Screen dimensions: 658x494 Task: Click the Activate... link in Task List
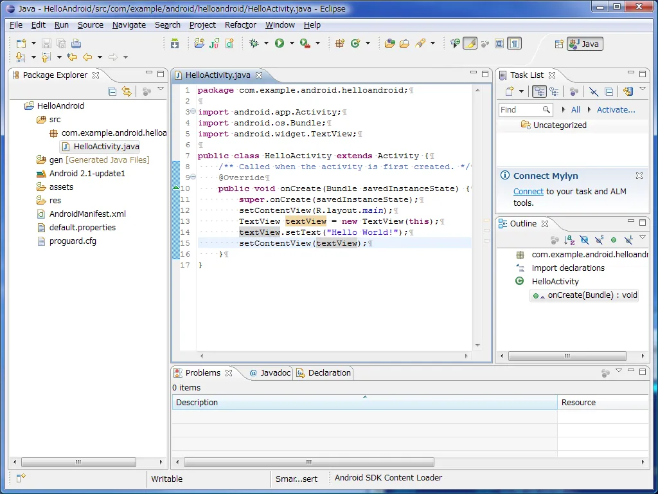[x=616, y=109]
